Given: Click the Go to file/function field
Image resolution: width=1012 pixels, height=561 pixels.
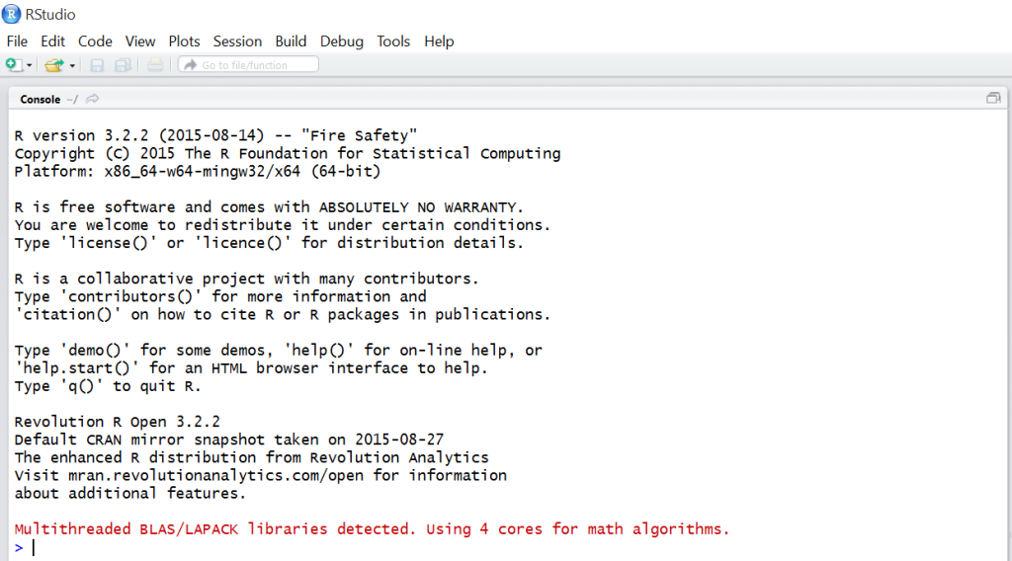Looking at the screenshot, I should [x=254, y=65].
